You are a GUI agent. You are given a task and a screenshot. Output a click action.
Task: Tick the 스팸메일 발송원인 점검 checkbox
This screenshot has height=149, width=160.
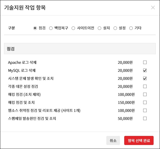(x=145, y=119)
